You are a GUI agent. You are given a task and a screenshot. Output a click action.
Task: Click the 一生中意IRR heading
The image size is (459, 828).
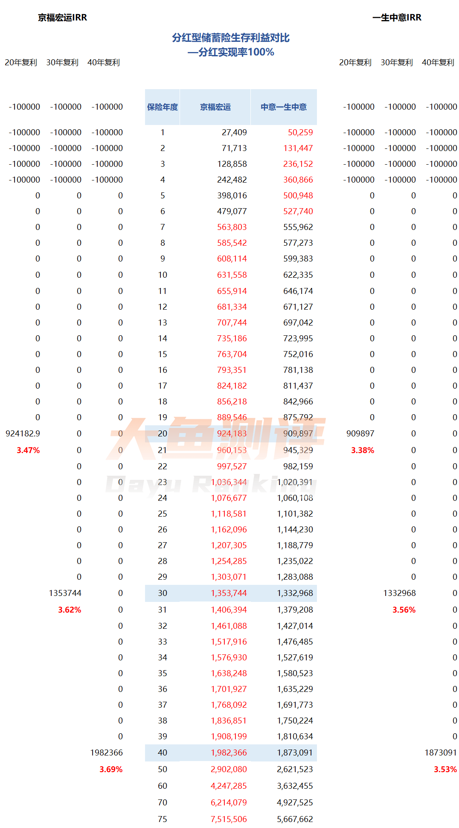[x=397, y=17]
